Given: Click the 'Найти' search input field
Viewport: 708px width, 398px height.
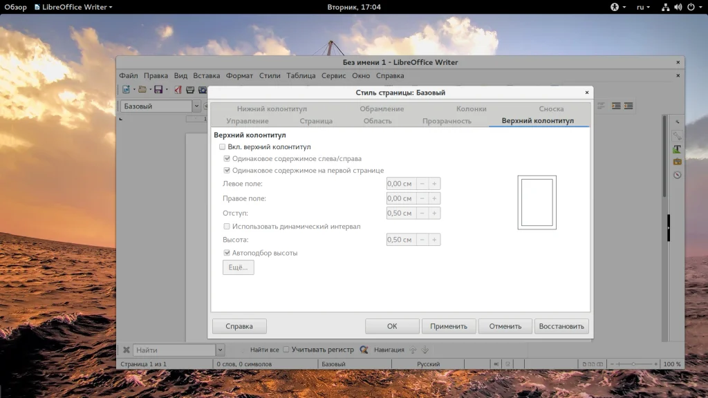Looking at the screenshot, I should 174,350.
